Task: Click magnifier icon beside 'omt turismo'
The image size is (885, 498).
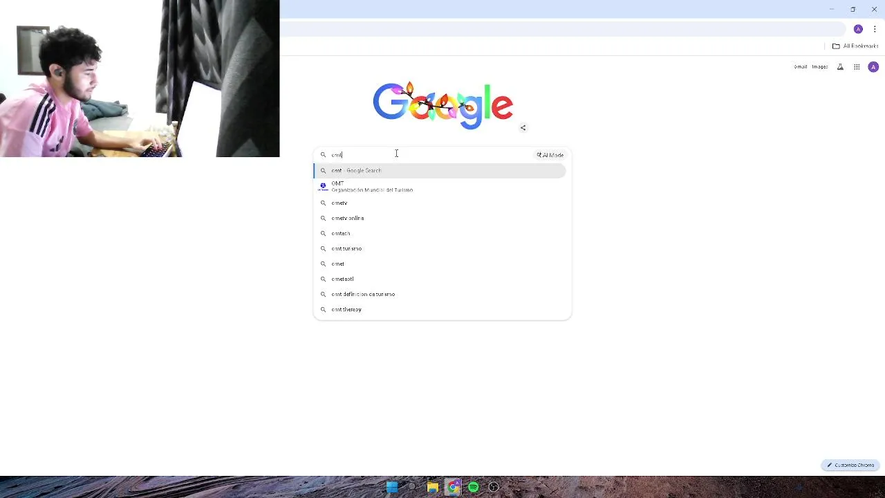Action: tap(323, 249)
